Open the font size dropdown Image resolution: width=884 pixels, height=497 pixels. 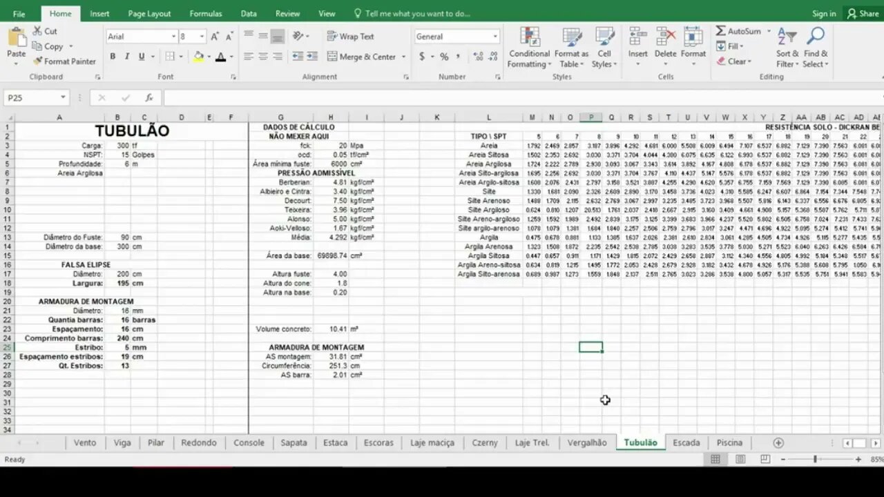tap(202, 37)
